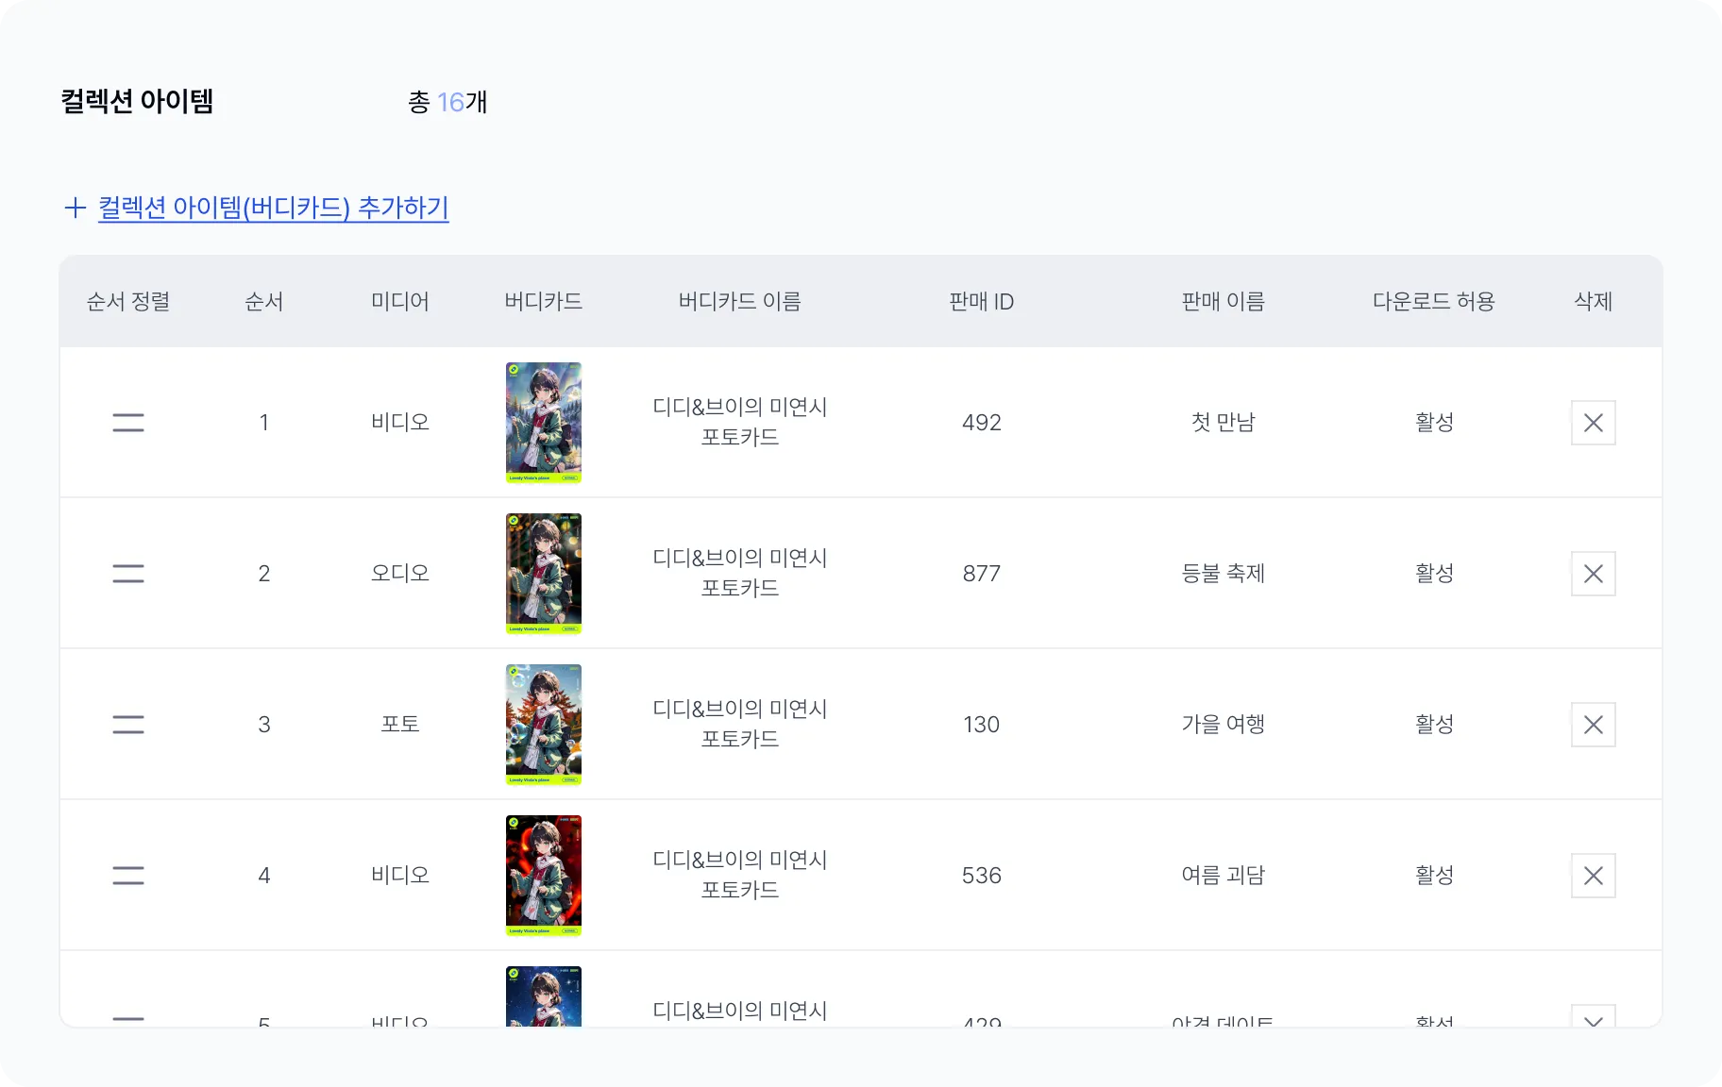Remove the 여름 괴담 row with X
1722x1087 pixels.
pos(1594,876)
